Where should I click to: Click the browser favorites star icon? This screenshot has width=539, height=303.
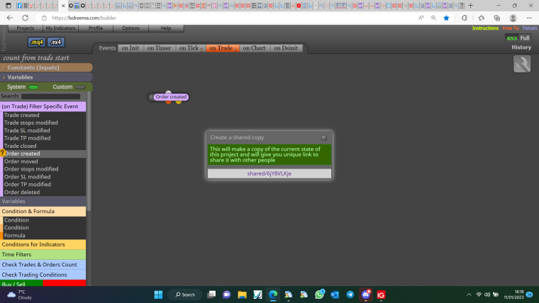[x=446, y=18]
